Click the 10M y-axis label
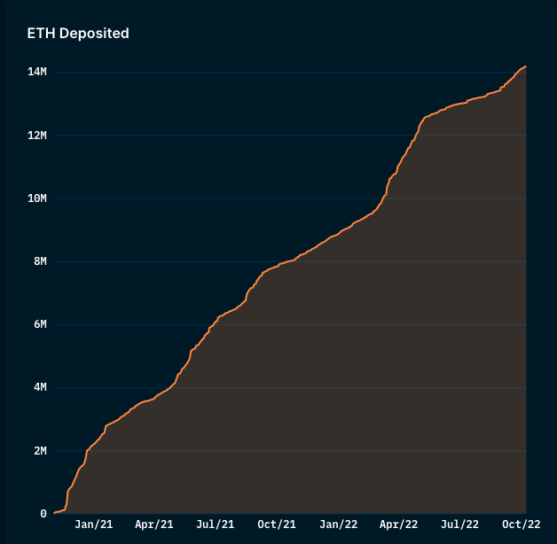The width and height of the screenshot is (557, 544). [x=36, y=198]
